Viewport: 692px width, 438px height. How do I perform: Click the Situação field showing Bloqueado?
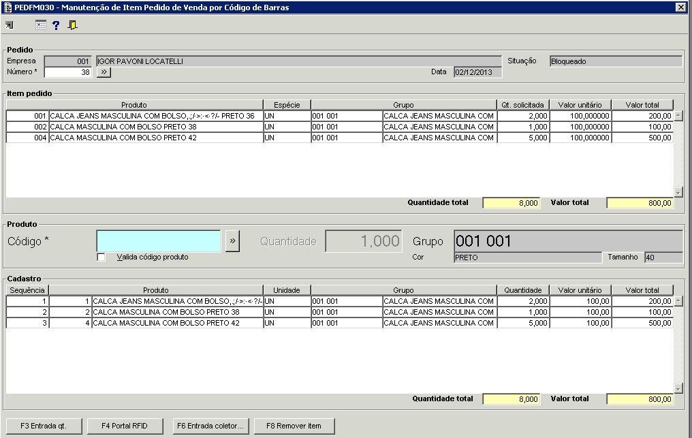tap(616, 61)
